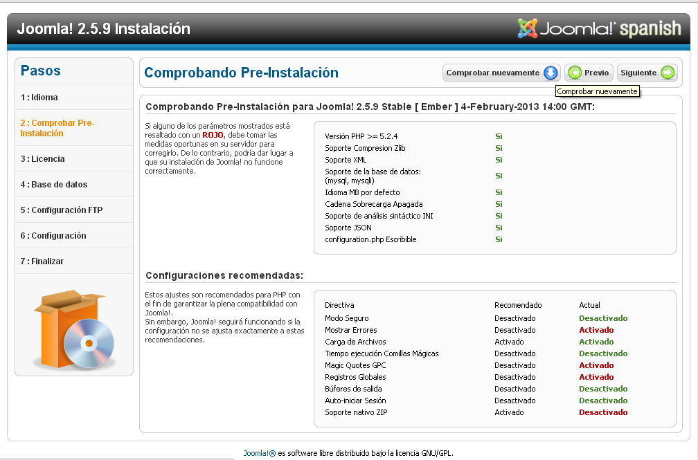Select step 5 : Configuración FTP

[x=62, y=210]
